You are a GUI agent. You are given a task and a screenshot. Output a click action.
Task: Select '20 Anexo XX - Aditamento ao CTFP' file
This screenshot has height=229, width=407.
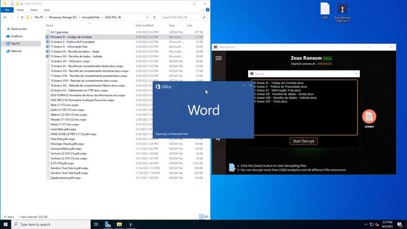pos(79,90)
